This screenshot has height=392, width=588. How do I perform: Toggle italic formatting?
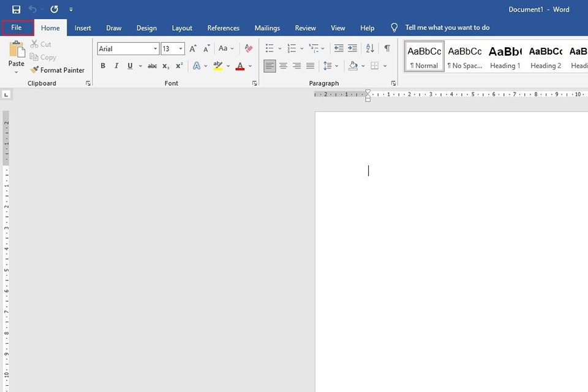click(116, 66)
